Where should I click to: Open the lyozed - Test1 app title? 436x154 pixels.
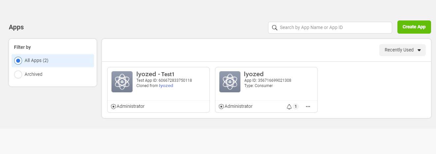coord(155,74)
